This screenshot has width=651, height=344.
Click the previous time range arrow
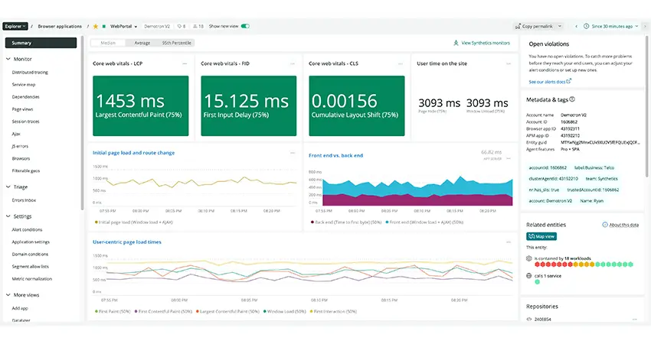576,26
